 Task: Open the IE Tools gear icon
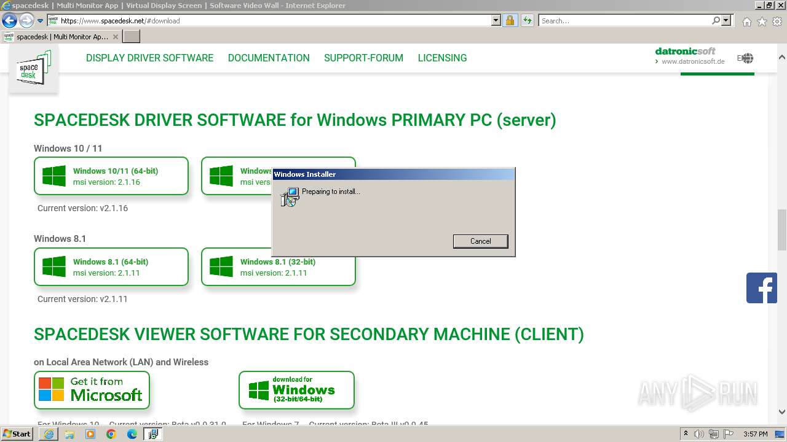[777, 21]
